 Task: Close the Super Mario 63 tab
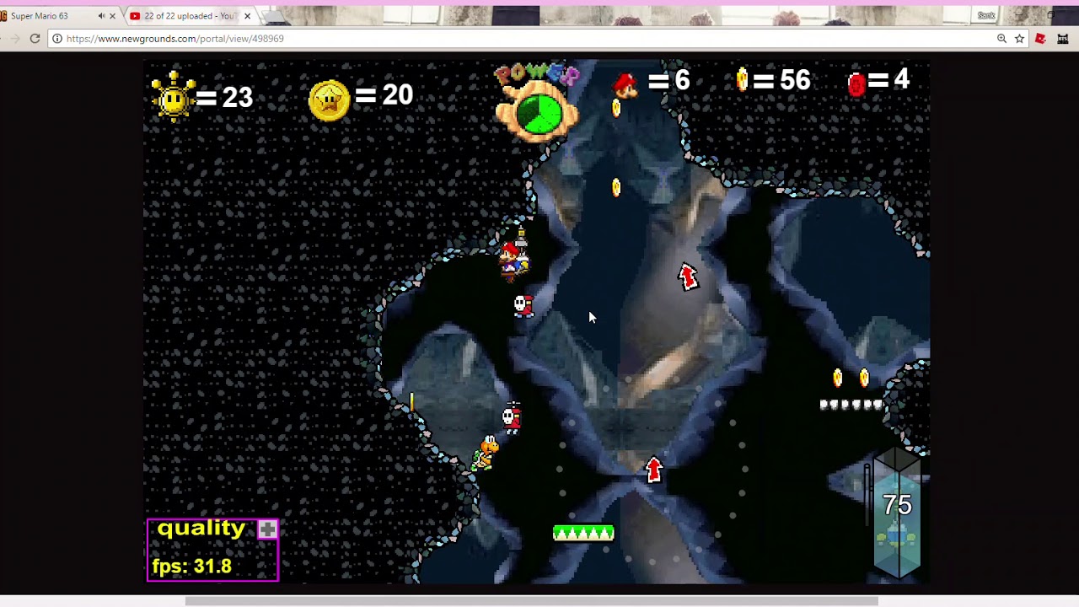point(112,16)
